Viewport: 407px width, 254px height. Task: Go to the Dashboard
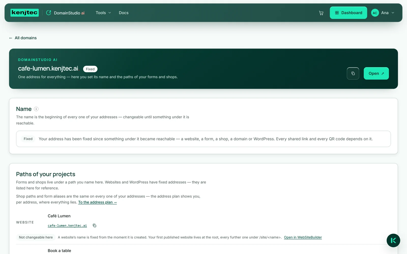(348, 13)
